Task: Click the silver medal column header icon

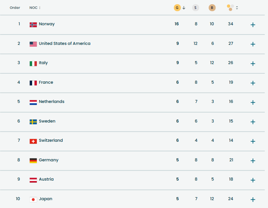Action: (195, 8)
